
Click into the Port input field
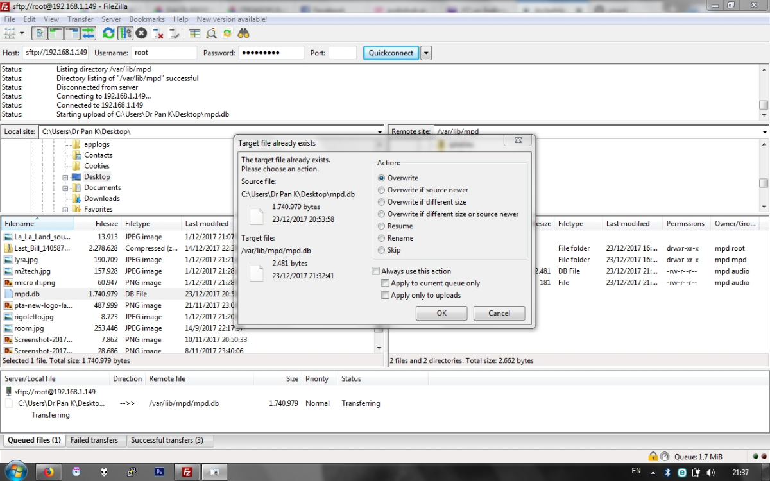pyautogui.click(x=342, y=53)
